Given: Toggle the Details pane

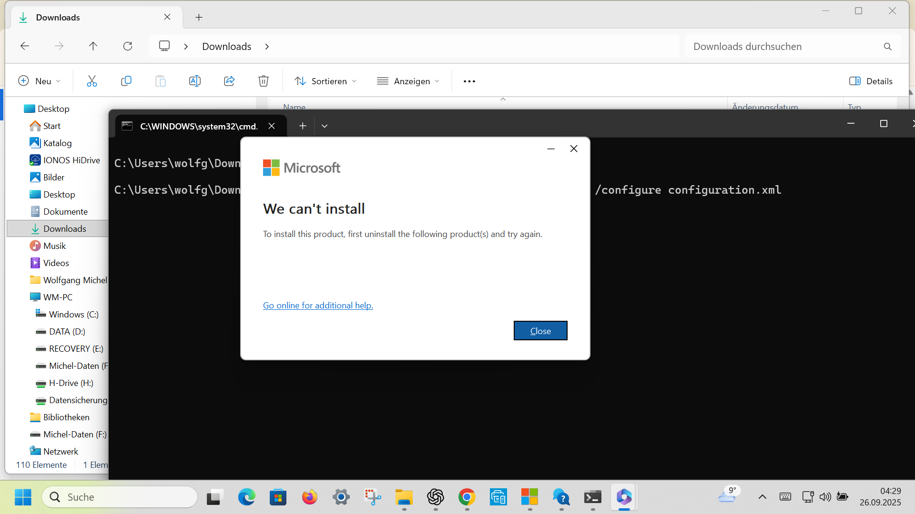Looking at the screenshot, I should point(871,81).
